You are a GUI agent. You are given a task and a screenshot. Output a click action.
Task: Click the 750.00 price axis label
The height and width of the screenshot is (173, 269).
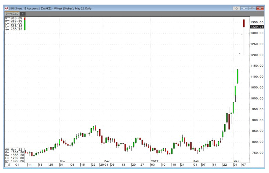[x=257, y=153]
